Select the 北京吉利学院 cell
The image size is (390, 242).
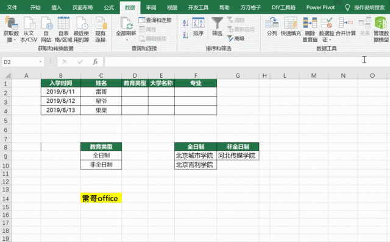pyautogui.click(x=196, y=165)
